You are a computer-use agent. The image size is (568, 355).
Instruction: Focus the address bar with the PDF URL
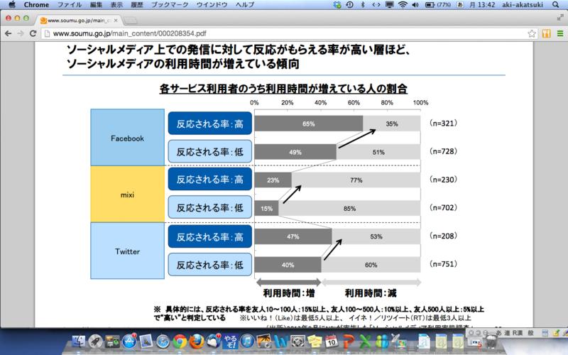(285, 33)
